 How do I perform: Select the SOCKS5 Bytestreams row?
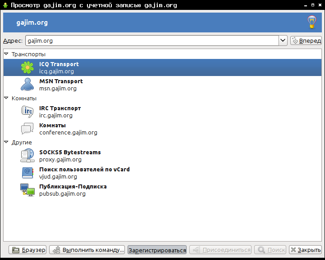pos(162,156)
